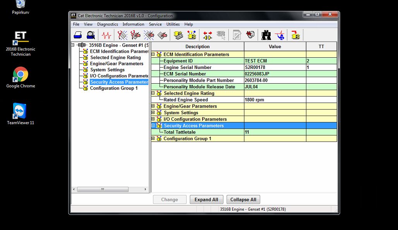
Task: Collapse ECM Identification Parameters group in grid
Action: (153, 54)
